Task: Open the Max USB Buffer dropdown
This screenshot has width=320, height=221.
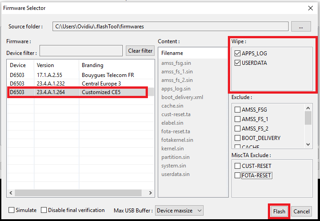Action: tap(179, 210)
